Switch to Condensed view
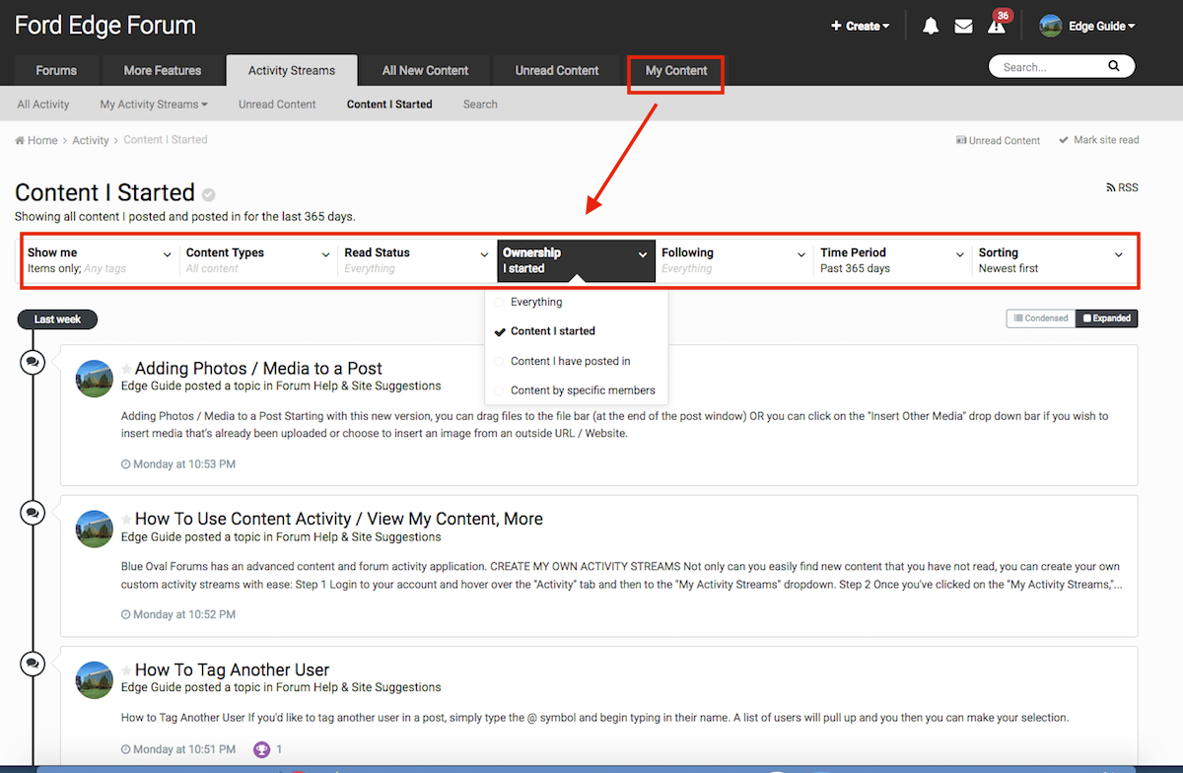The height and width of the screenshot is (773, 1183). pos(1040,318)
